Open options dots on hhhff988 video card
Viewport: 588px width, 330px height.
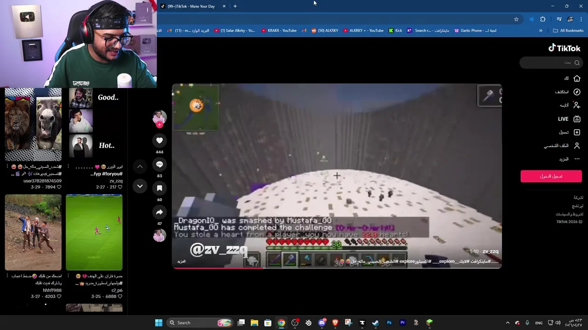(7, 276)
